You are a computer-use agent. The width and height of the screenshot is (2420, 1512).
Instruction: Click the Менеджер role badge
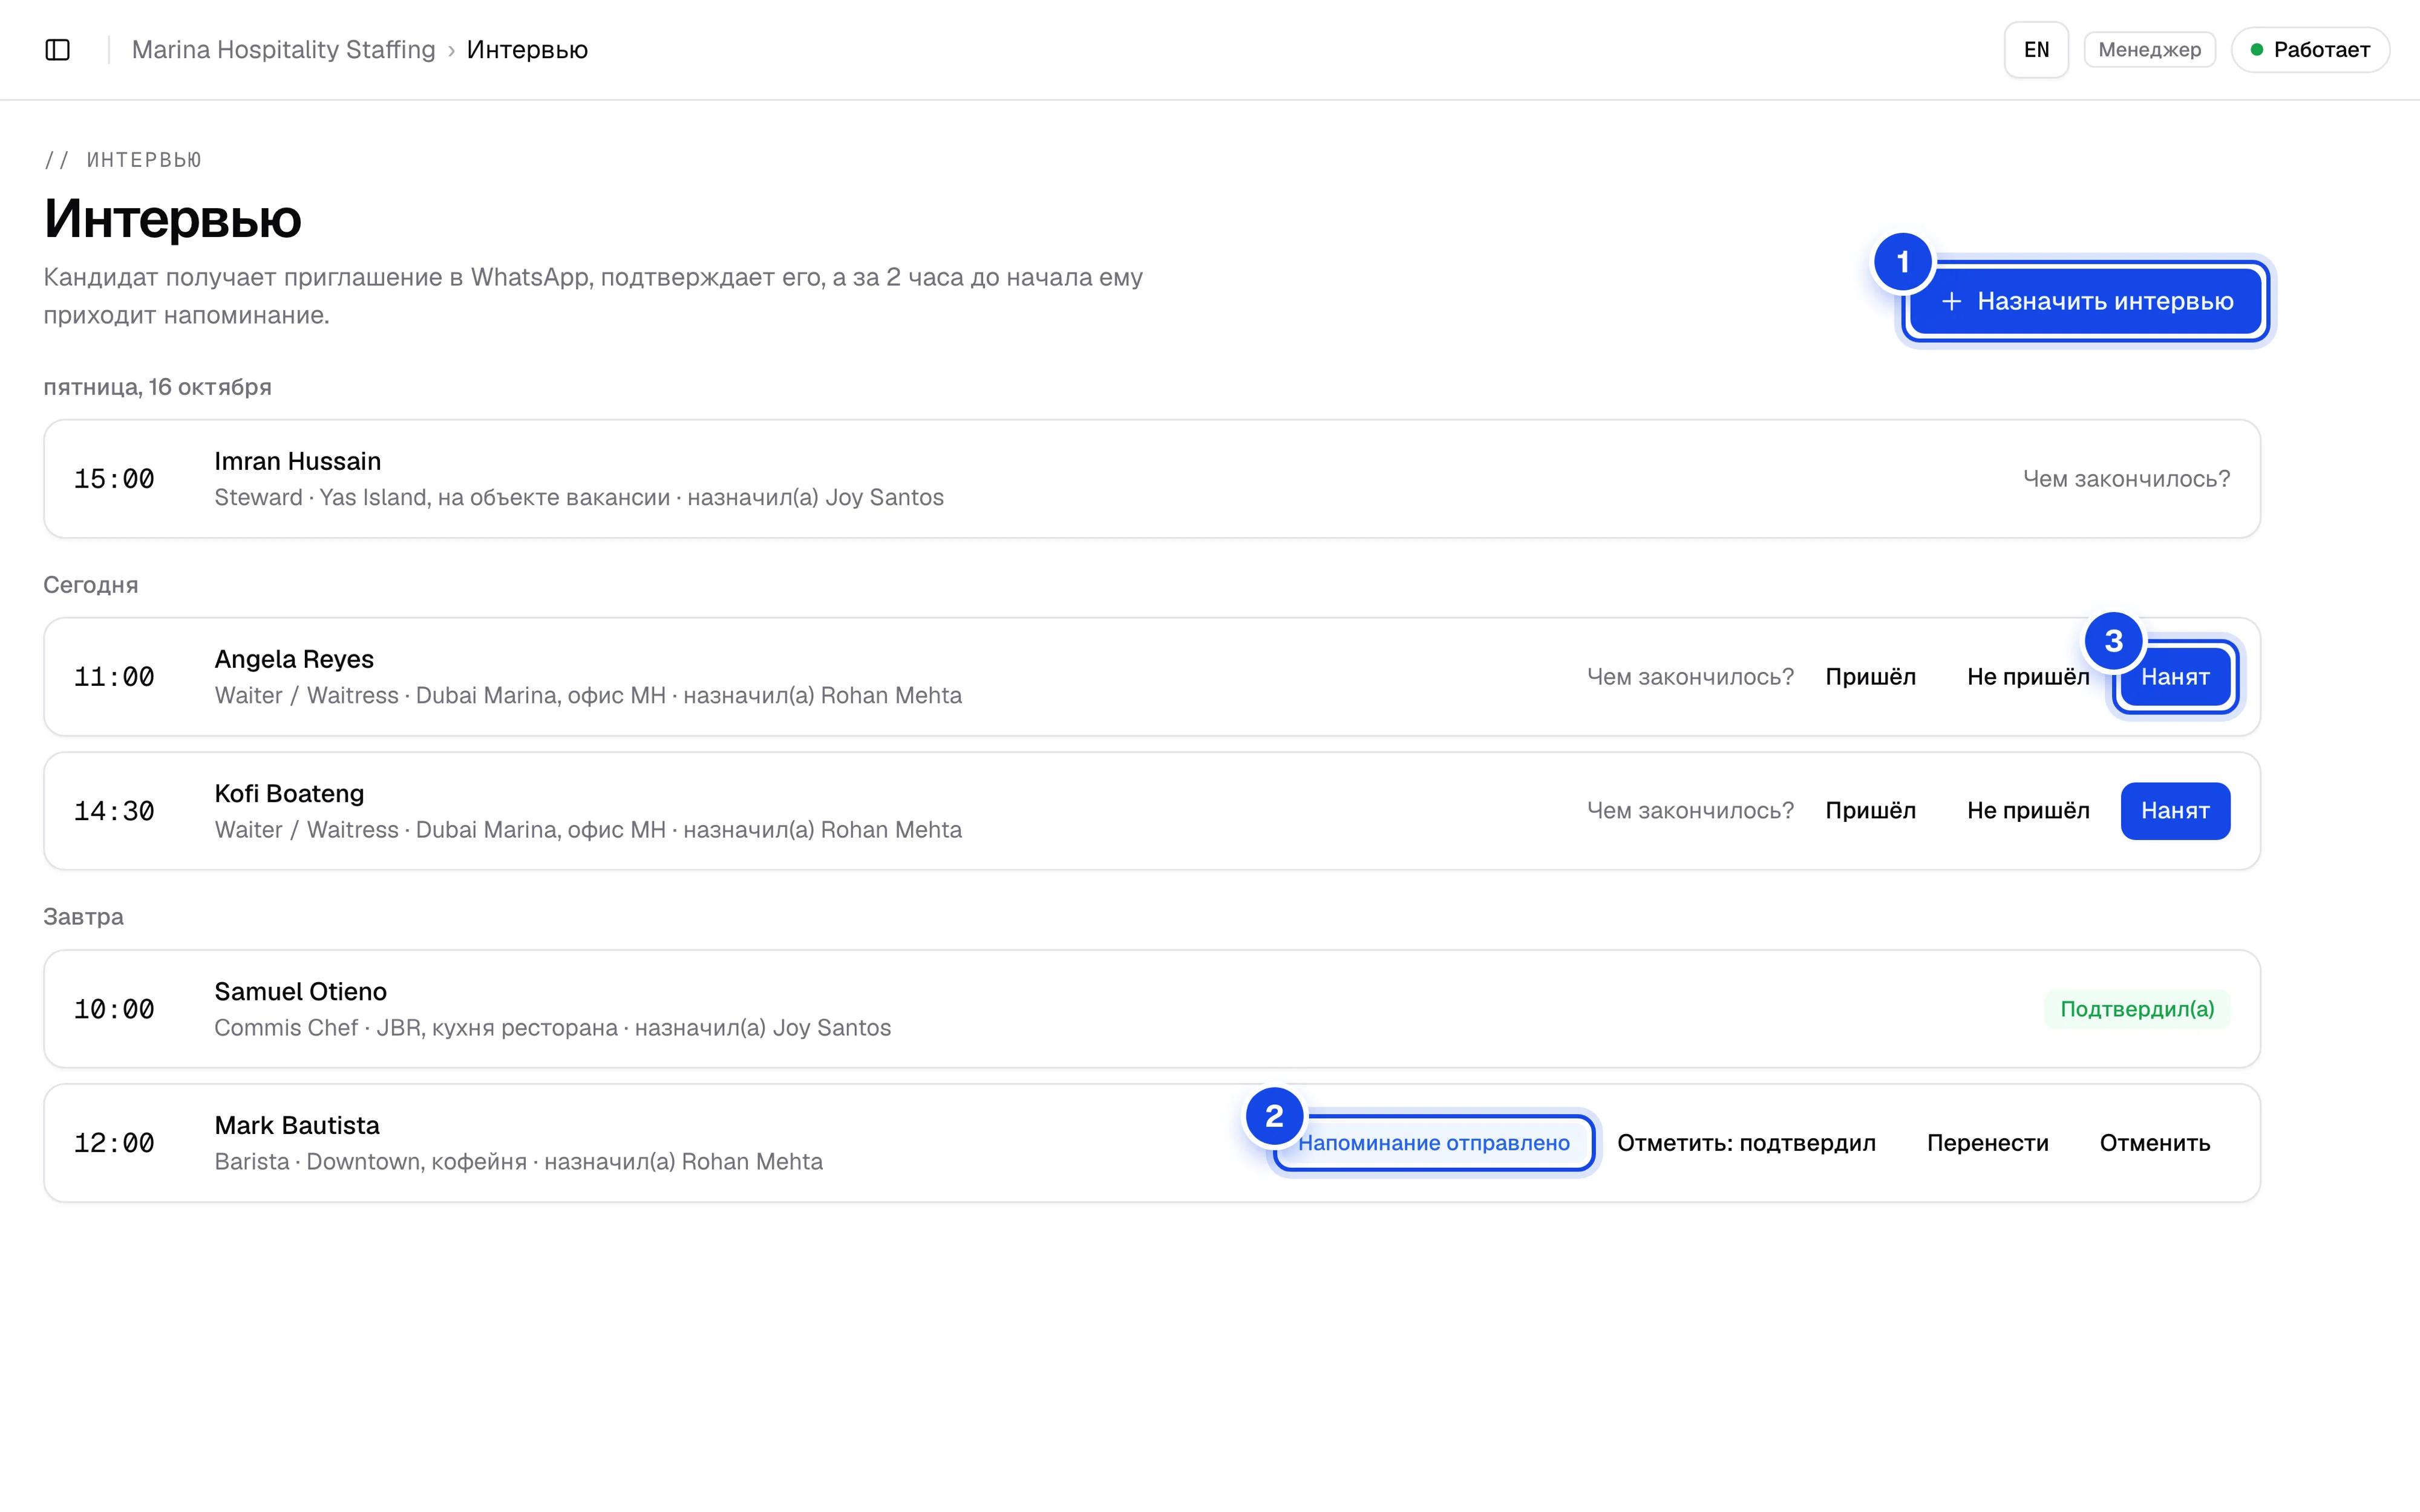[2149, 50]
